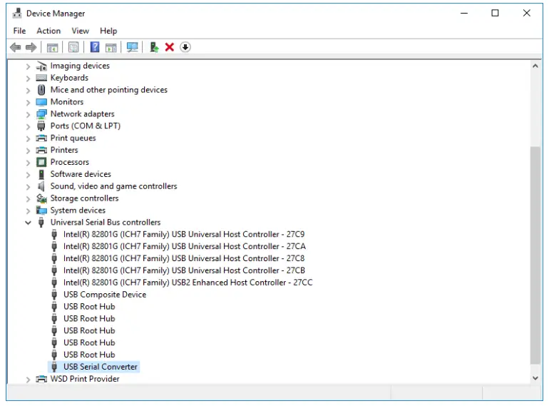This screenshot has width=549, height=406.
Task: Expand the Storage controllers node
Action: [x=28, y=198]
